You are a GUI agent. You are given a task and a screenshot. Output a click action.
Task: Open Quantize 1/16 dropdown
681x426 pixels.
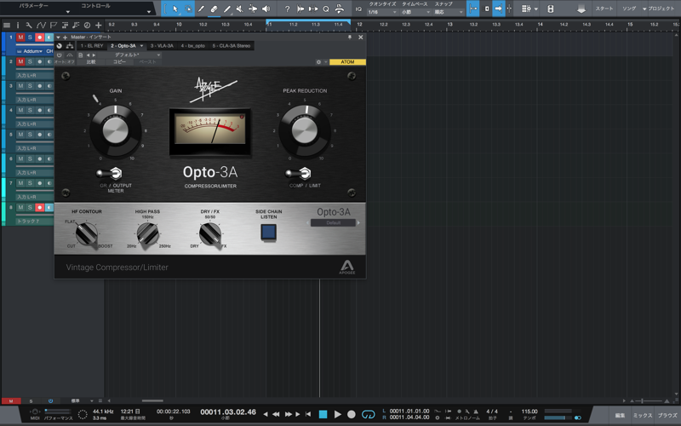(x=382, y=12)
